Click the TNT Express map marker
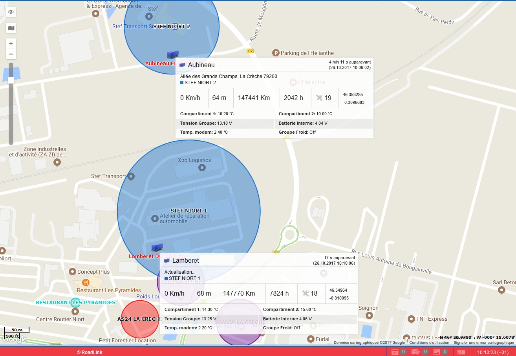516x356 pixels. click(412, 319)
